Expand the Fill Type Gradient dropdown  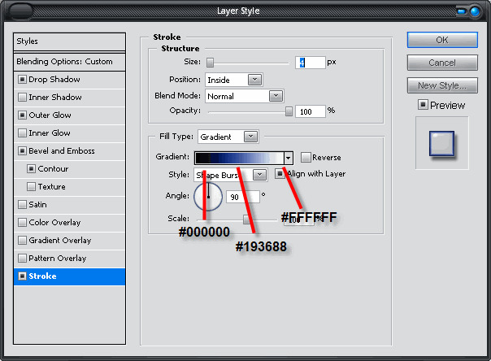point(228,137)
